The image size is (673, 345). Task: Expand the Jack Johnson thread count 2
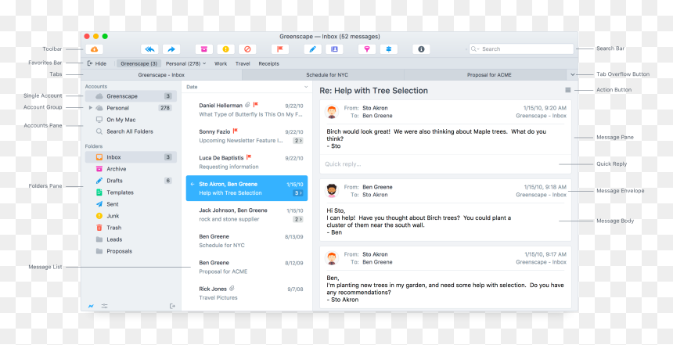point(298,219)
